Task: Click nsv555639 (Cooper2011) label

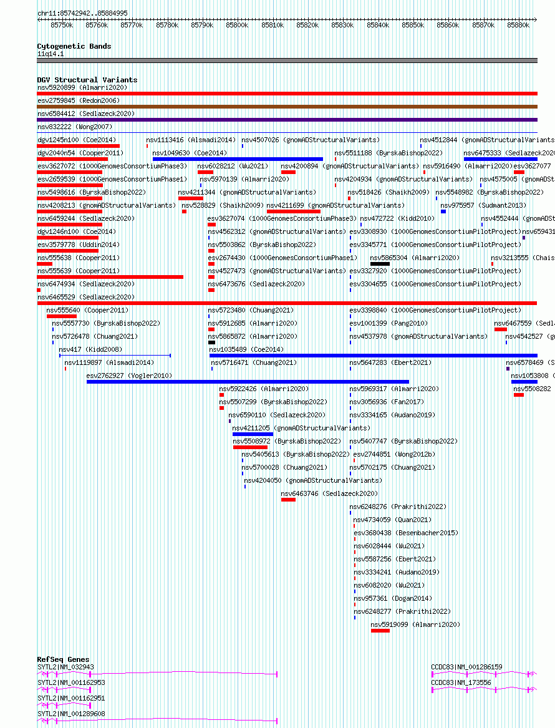Action: click(x=79, y=271)
